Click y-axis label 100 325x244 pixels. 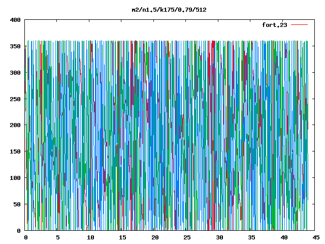pos(15,178)
